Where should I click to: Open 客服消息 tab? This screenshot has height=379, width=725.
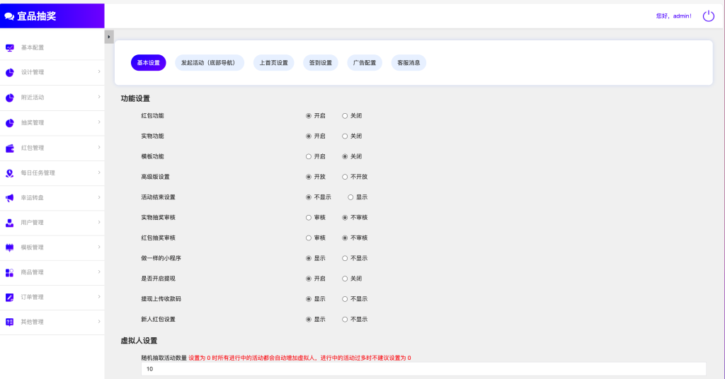pos(409,63)
